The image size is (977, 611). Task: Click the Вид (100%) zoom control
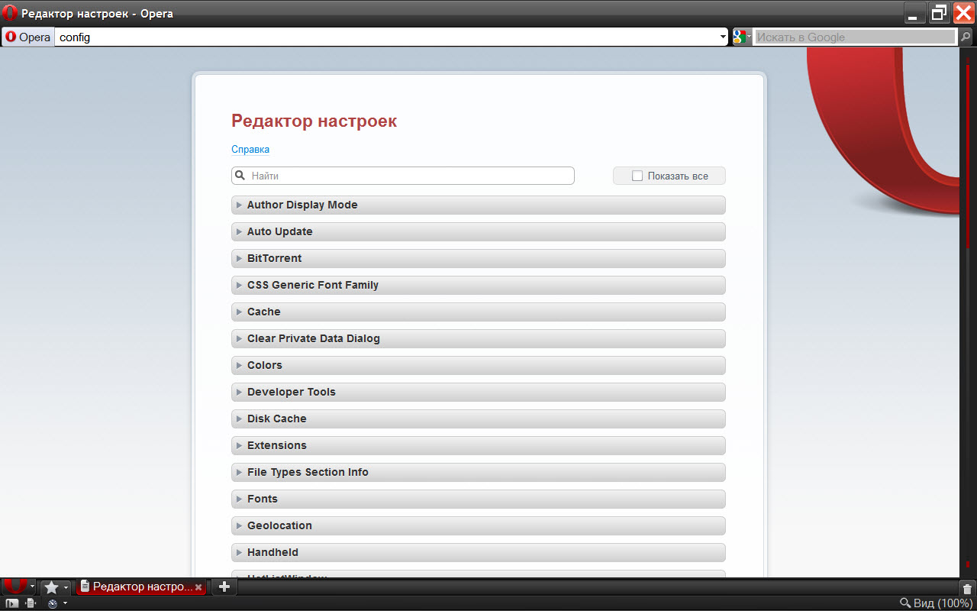(936, 603)
